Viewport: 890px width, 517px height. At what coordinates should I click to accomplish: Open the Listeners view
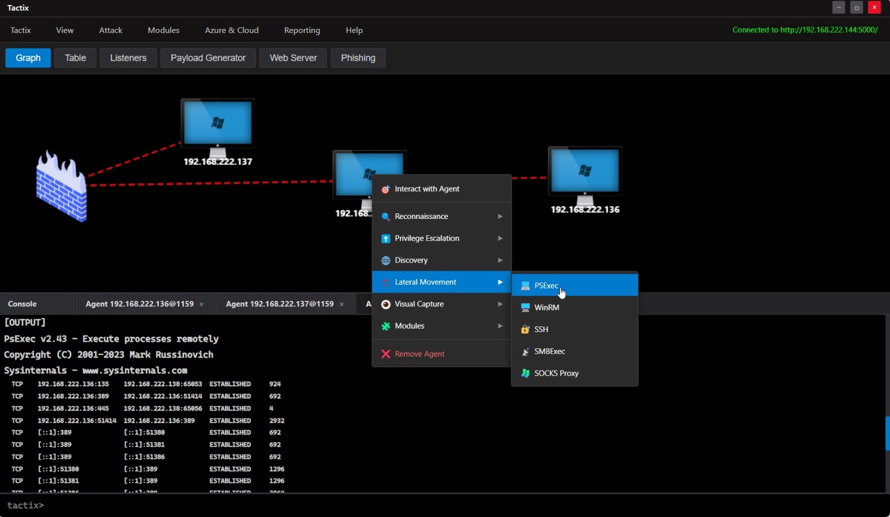coord(128,58)
